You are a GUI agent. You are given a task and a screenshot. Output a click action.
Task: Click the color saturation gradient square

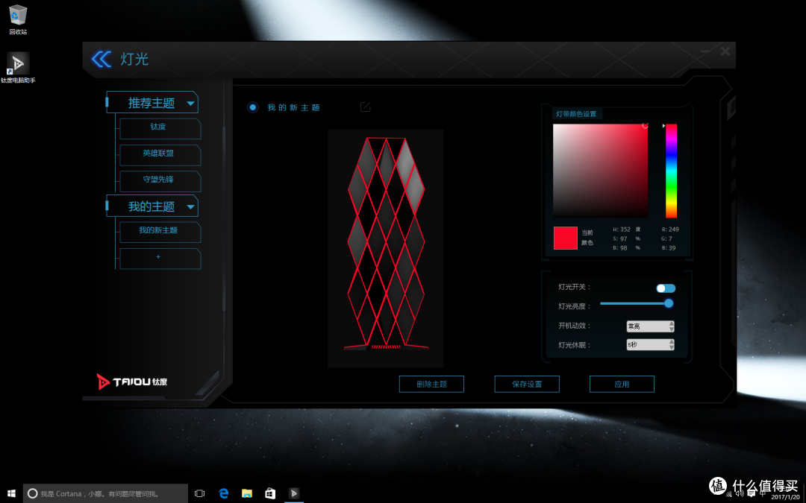600,171
